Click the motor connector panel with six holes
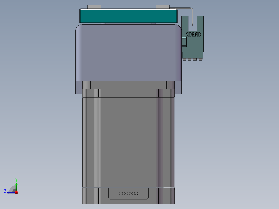279x209 pixels. pyautogui.click(x=128, y=193)
